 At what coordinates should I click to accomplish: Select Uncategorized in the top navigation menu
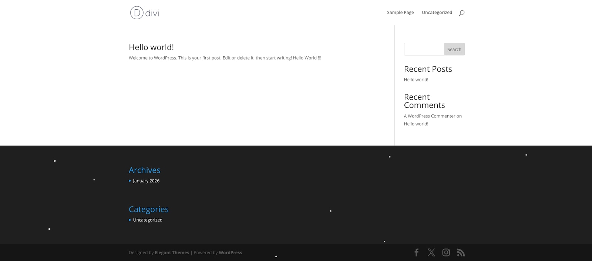click(x=437, y=13)
